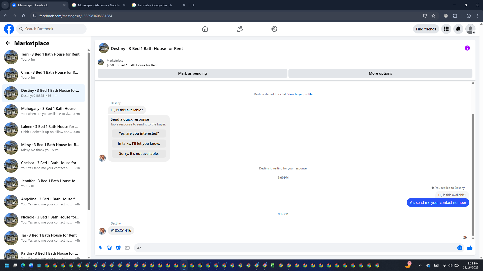Click the Find friends button
This screenshot has height=271, width=483.
pos(426,29)
